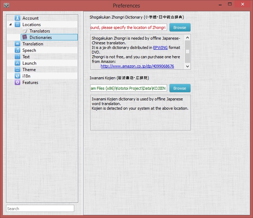Click the Zhongri description scroll-up arrow
This screenshot has width=253, height=218.
187,38
